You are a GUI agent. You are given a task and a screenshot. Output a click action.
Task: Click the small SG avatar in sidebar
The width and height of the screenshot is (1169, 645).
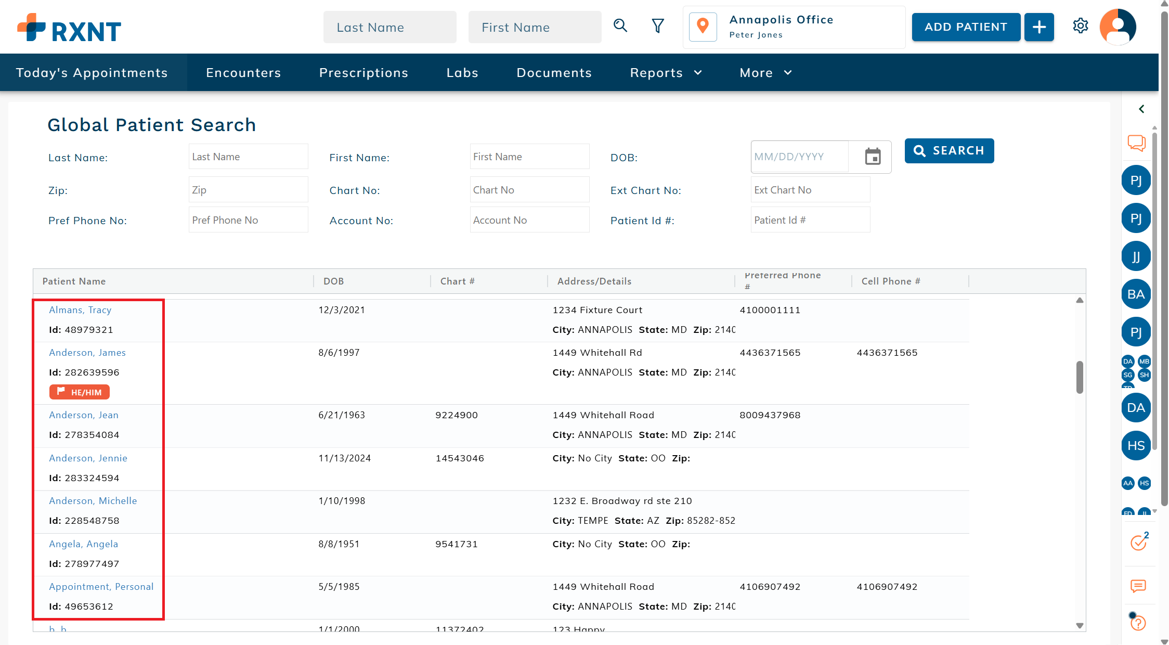pos(1128,375)
